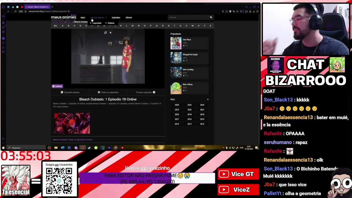Click the Bleach Dublado breadcrumb

coord(81,22)
